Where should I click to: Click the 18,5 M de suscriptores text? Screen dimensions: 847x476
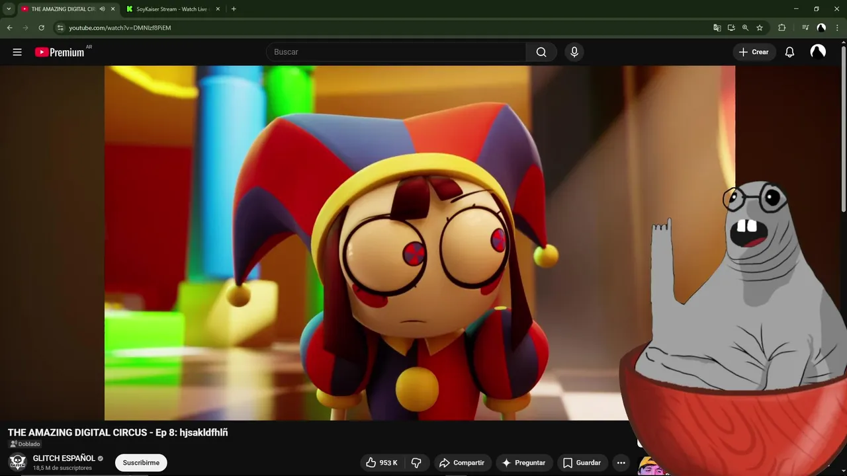[x=62, y=468]
